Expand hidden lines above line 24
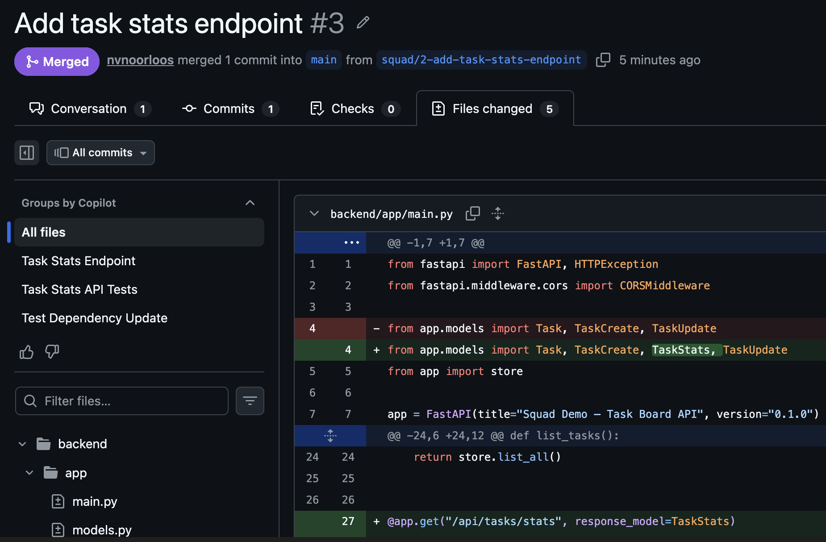This screenshot has width=826, height=542. click(x=330, y=436)
